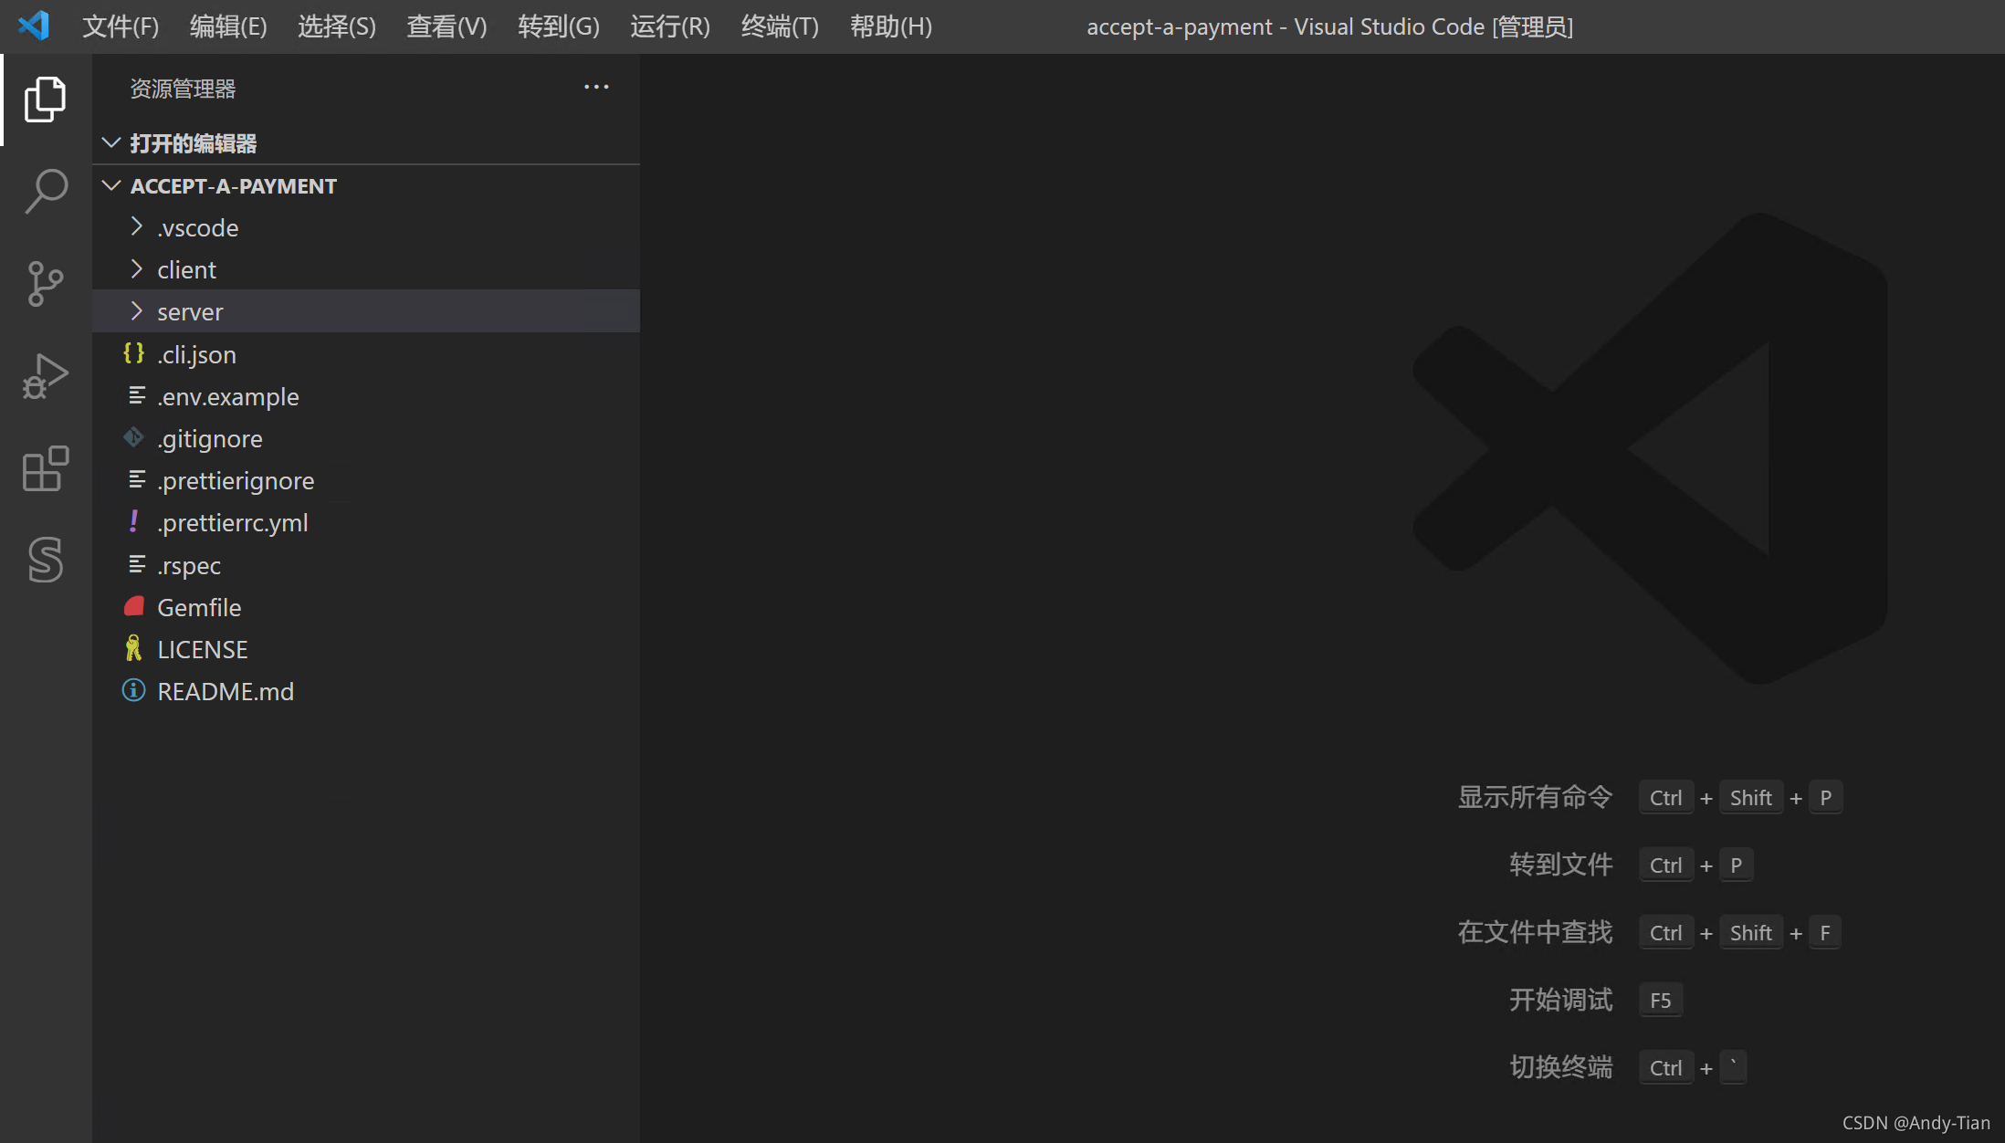The image size is (2005, 1143).
Task: Open the README.md file
Action: pos(225,692)
